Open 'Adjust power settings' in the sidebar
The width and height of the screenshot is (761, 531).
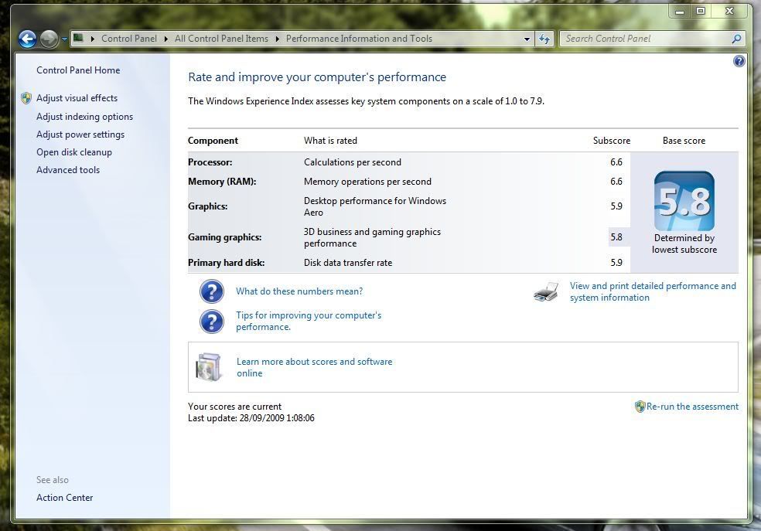[80, 134]
